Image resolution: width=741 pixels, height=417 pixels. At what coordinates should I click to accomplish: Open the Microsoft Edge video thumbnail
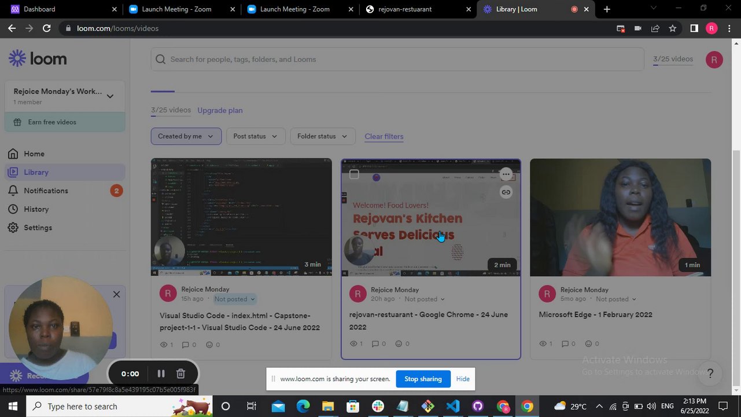(620, 217)
